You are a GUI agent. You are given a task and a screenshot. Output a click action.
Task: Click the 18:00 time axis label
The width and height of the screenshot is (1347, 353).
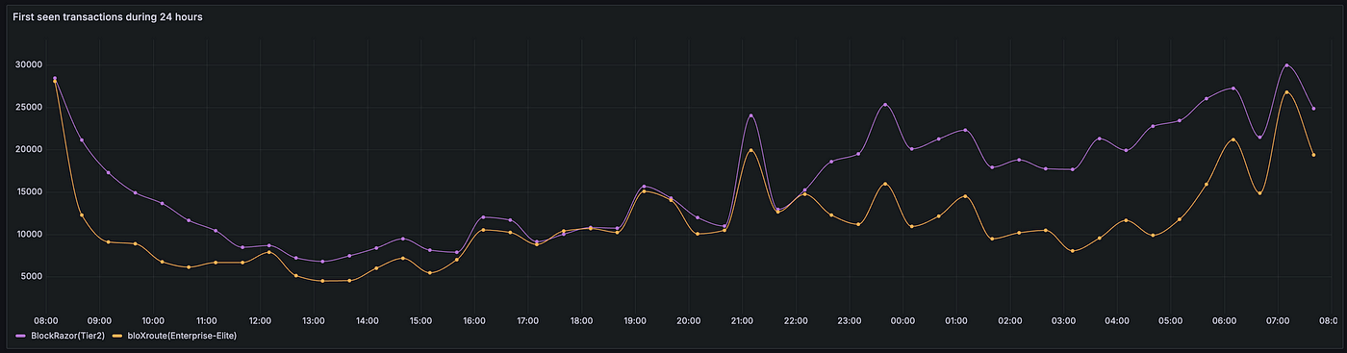click(581, 320)
